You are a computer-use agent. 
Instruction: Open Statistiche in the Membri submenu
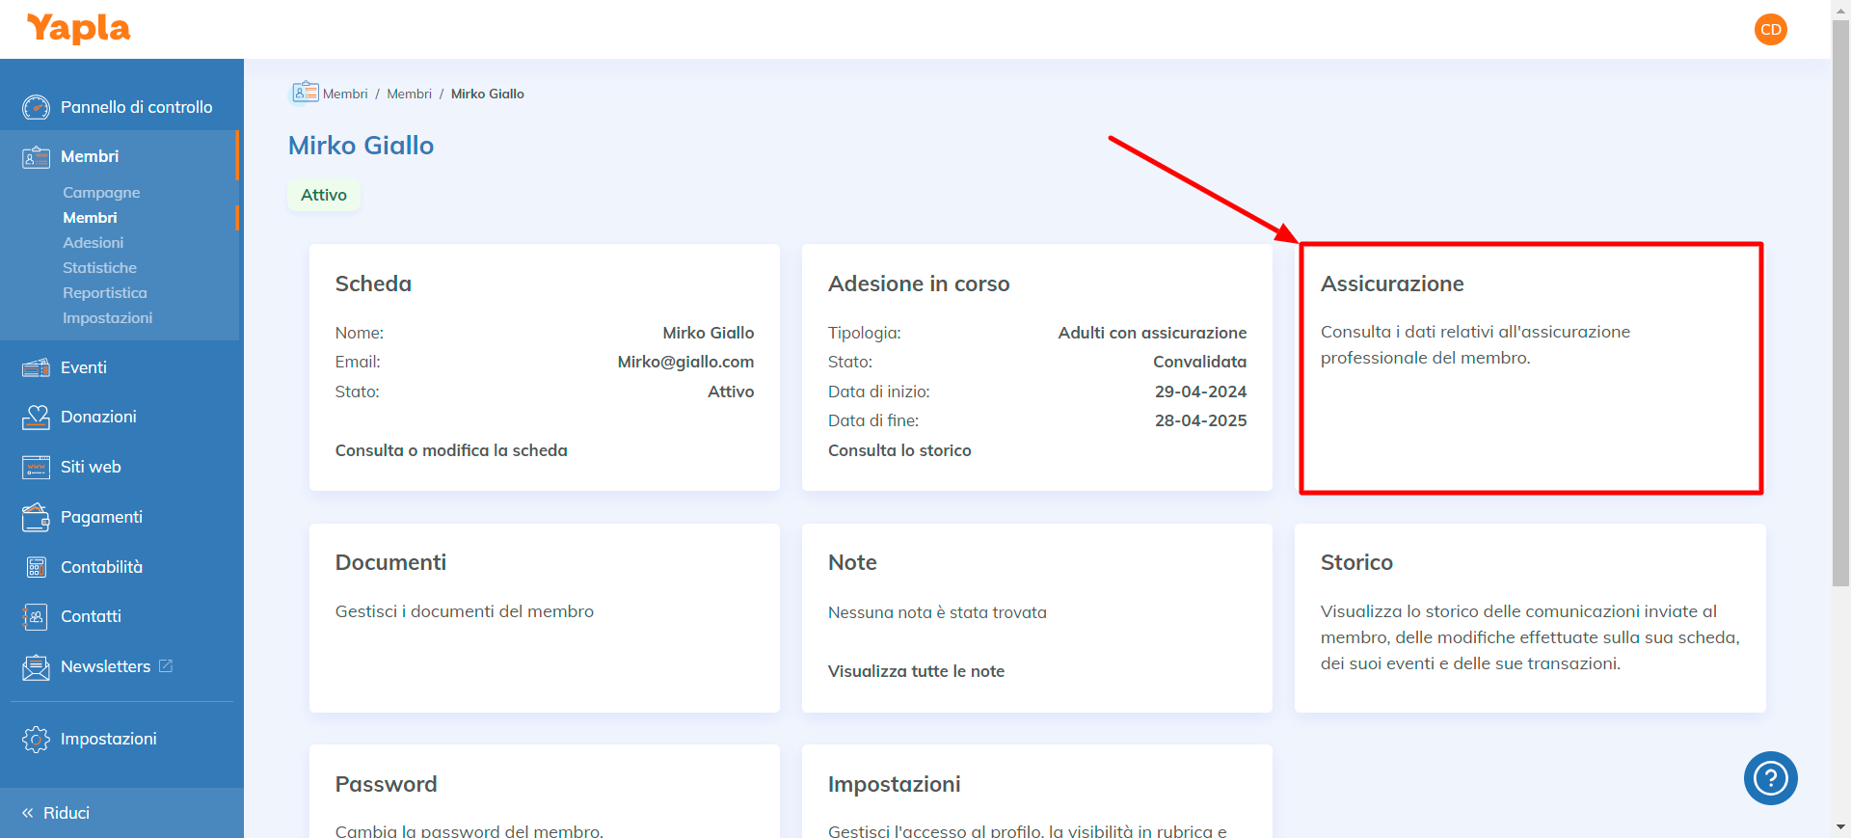[x=99, y=268]
